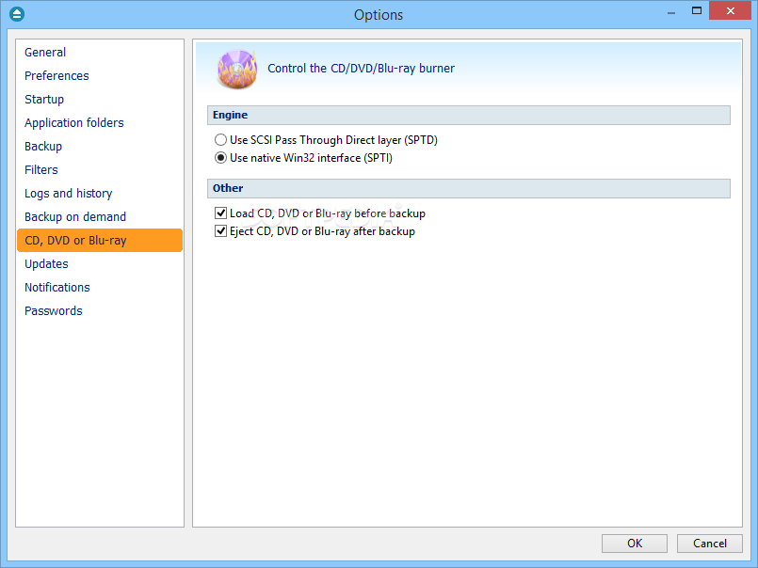Click the Other section header

(x=468, y=188)
